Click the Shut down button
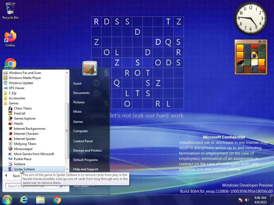 [81, 186]
